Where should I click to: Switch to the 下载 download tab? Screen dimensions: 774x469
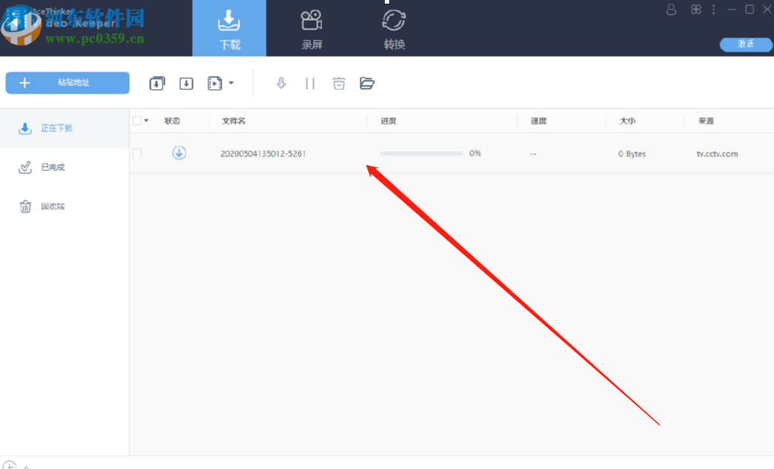tap(229, 28)
